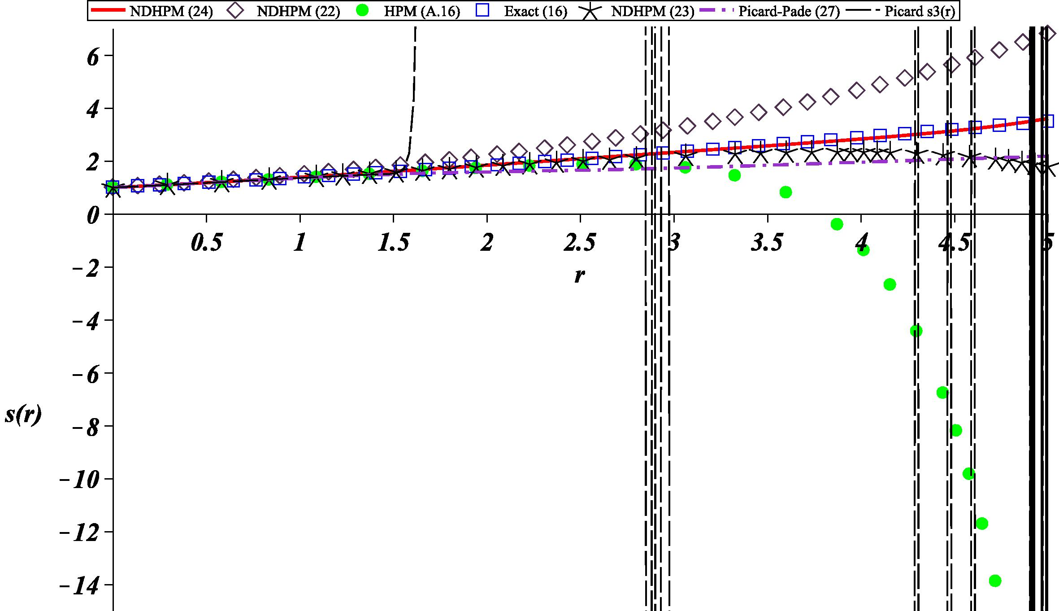Click the y-axis tick label −12
Viewport: 1059px width, 611px height.
[x=79, y=534]
